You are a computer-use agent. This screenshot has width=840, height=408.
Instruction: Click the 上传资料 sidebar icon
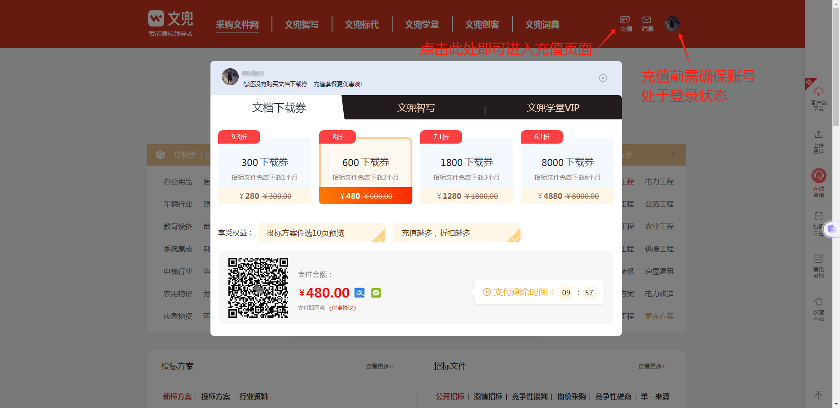point(819,142)
